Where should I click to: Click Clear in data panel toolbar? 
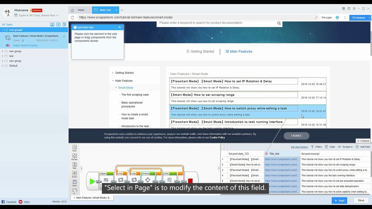[330, 147]
